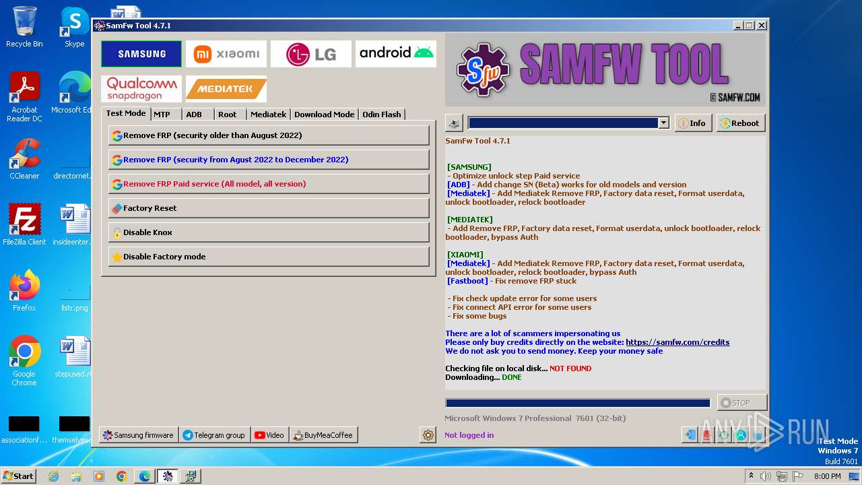Show hidden system tray icons
The height and width of the screenshot is (485, 862).
point(751,476)
